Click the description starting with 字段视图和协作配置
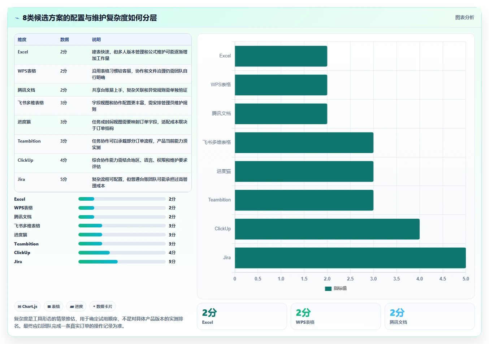Viewport: 489px width, 344px height. (x=140, y=106)
